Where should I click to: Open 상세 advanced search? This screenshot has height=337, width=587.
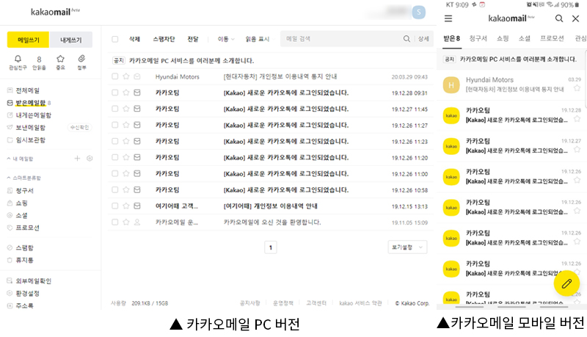pyautogui.click(x=423, y=39)
